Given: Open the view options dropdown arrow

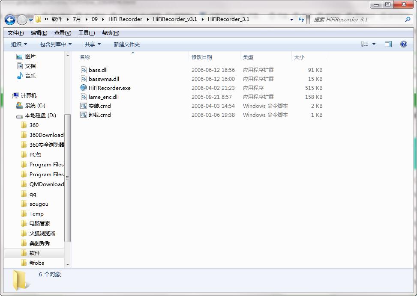Looking at the screenshot, I should click(x=374, y=44).
